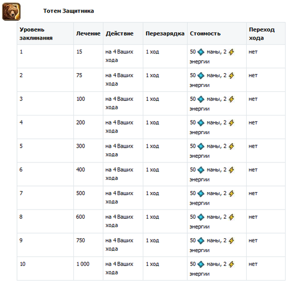Click the mana crystal icon in level 6 row
The width and height of the screenshot is (289, 284).
coord(201,170)
